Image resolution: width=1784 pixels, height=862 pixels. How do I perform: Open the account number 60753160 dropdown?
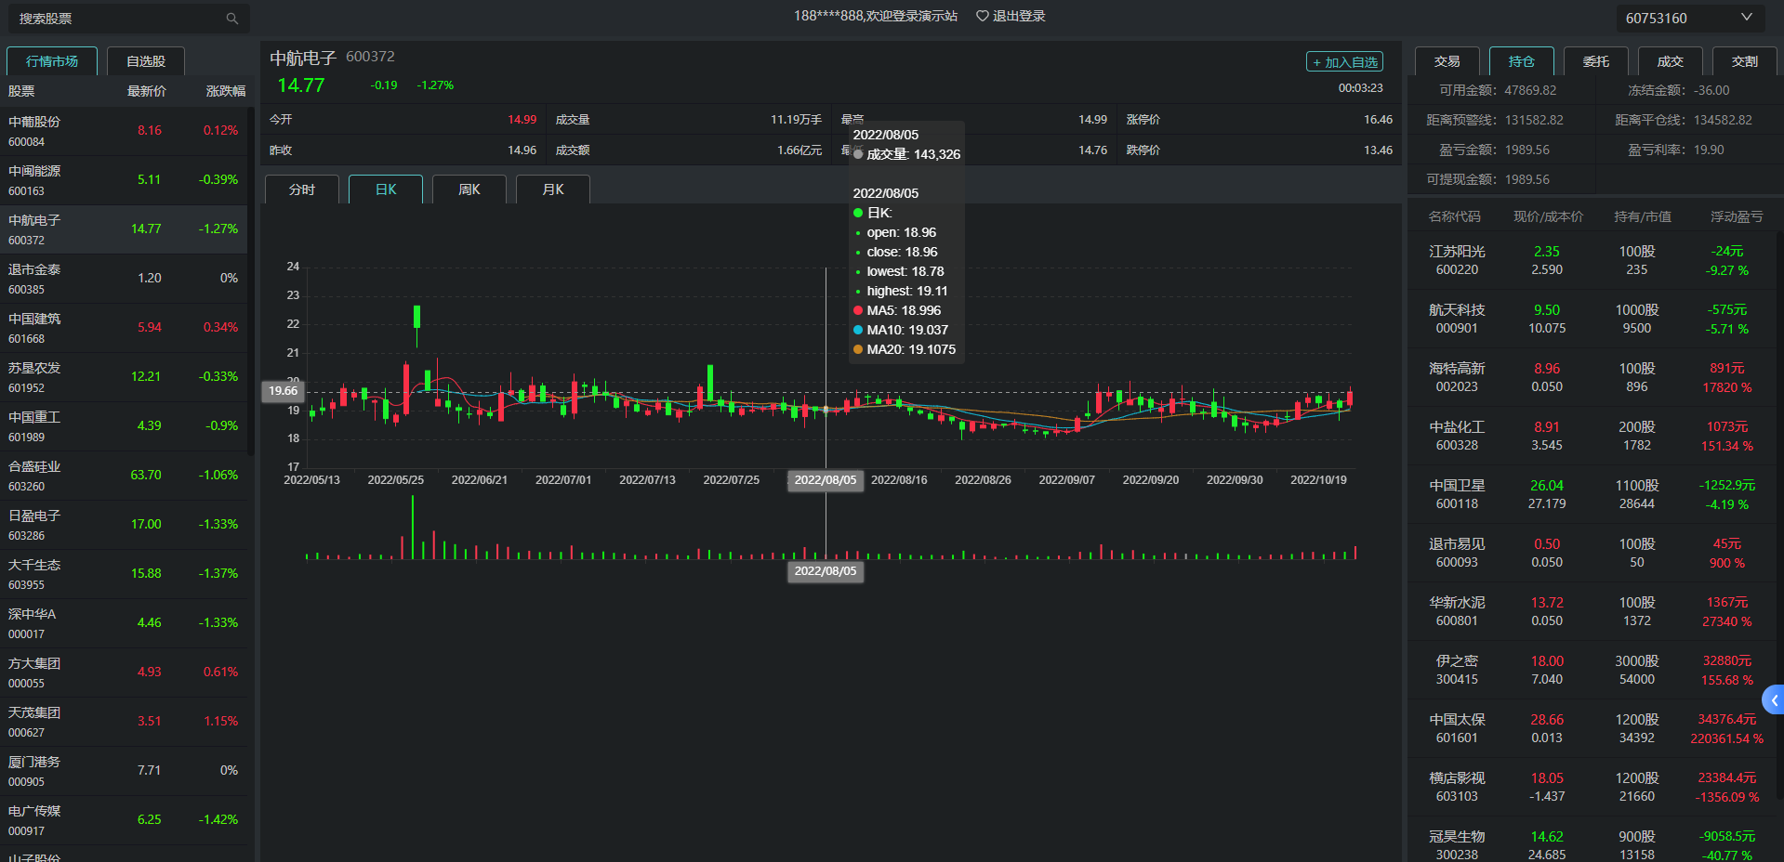[1687, 19]
